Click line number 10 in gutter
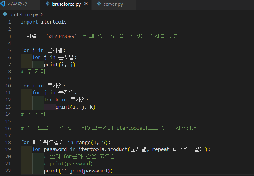The image size is (254, 176). point(8,86)
